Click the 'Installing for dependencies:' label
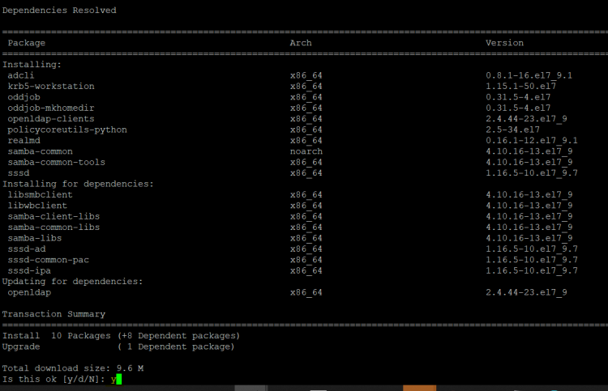 tap(78, 184)
